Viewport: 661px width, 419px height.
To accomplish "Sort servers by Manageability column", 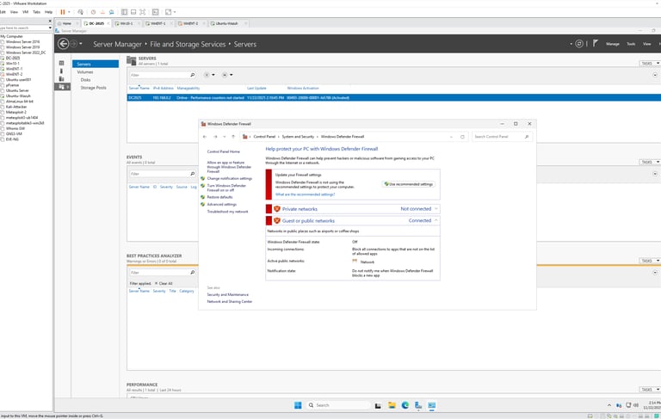I will point(188,88).
